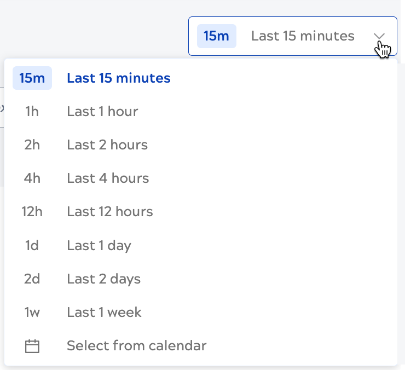Viewport: 405px width, 370px height.
Task: Choose Last 1 week
Action: 104,313
